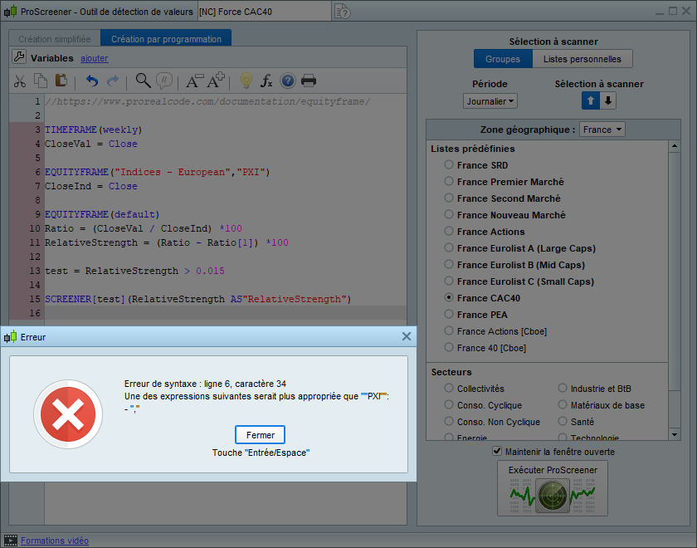
Task: Open the fx function library
Action: pyautogui.click(x=266, y=81)
